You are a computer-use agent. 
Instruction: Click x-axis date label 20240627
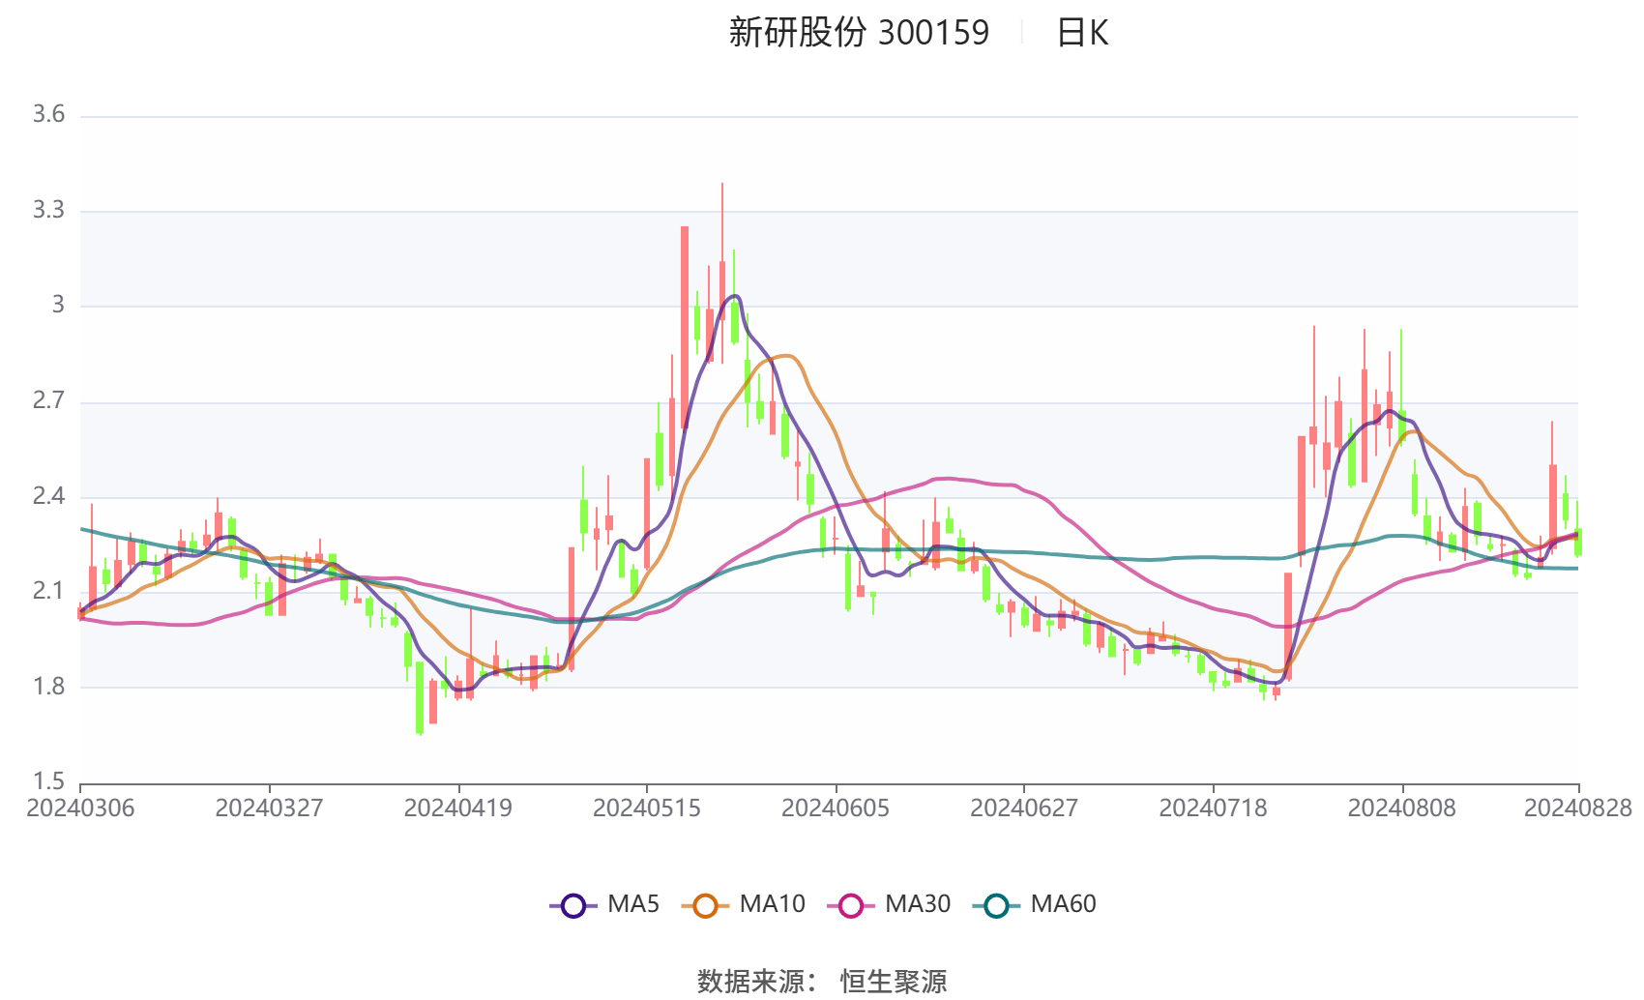[x=1024, y=808]
